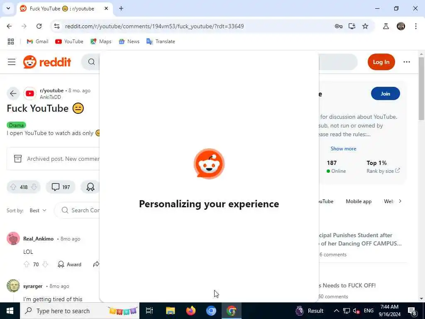Upvote Real_Ankimo's LOL comment

click(x=27, y=264)
